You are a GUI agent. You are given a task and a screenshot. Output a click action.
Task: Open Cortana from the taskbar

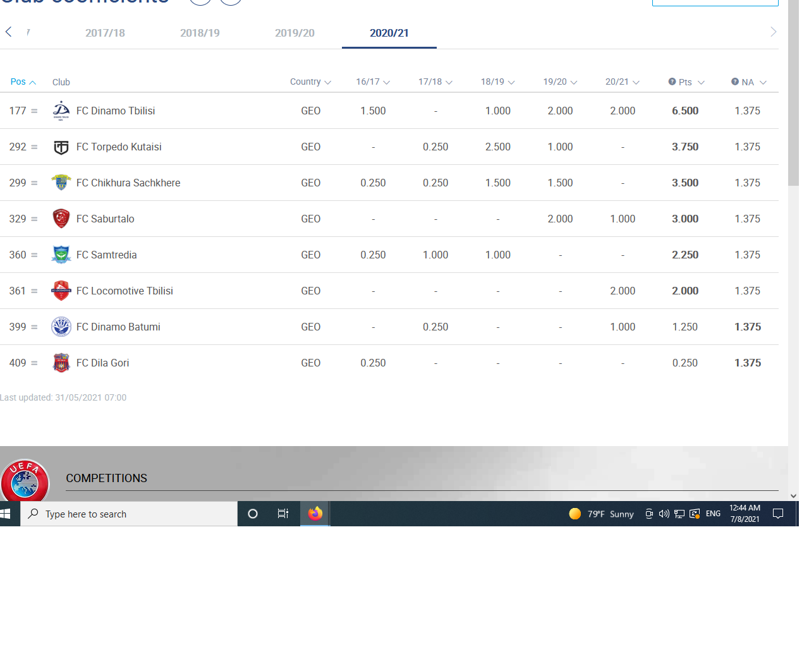253,514
